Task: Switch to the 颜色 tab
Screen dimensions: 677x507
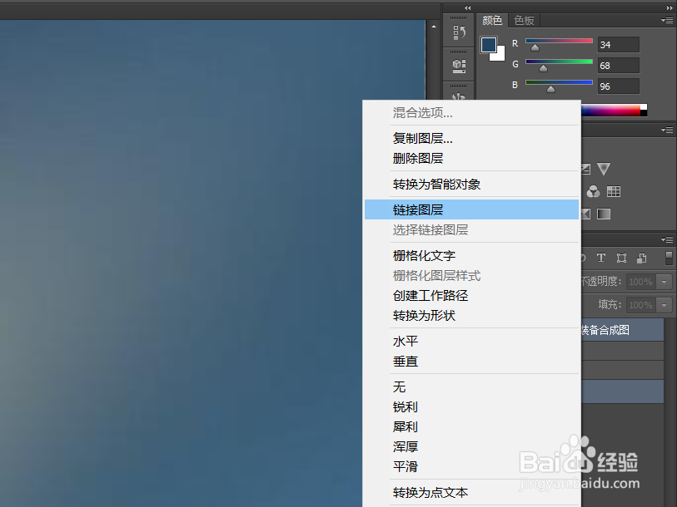Action: (x=492, y=20)
